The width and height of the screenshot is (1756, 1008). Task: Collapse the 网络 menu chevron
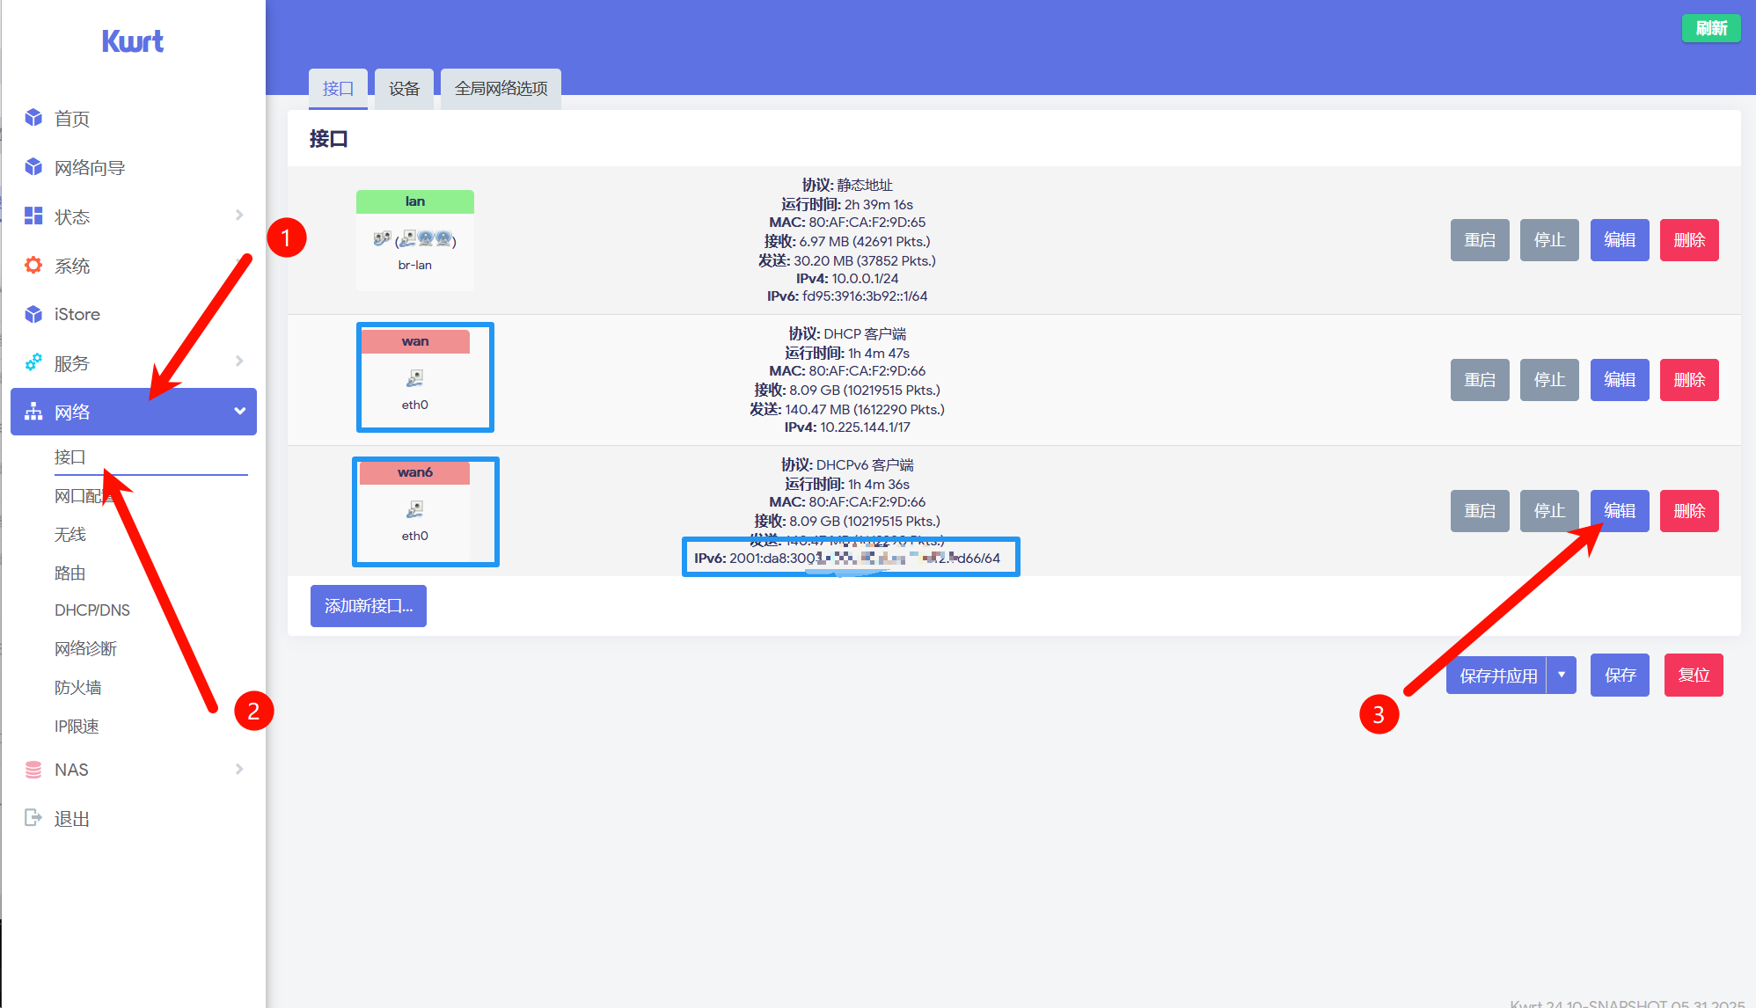click(x=239, y=411)
